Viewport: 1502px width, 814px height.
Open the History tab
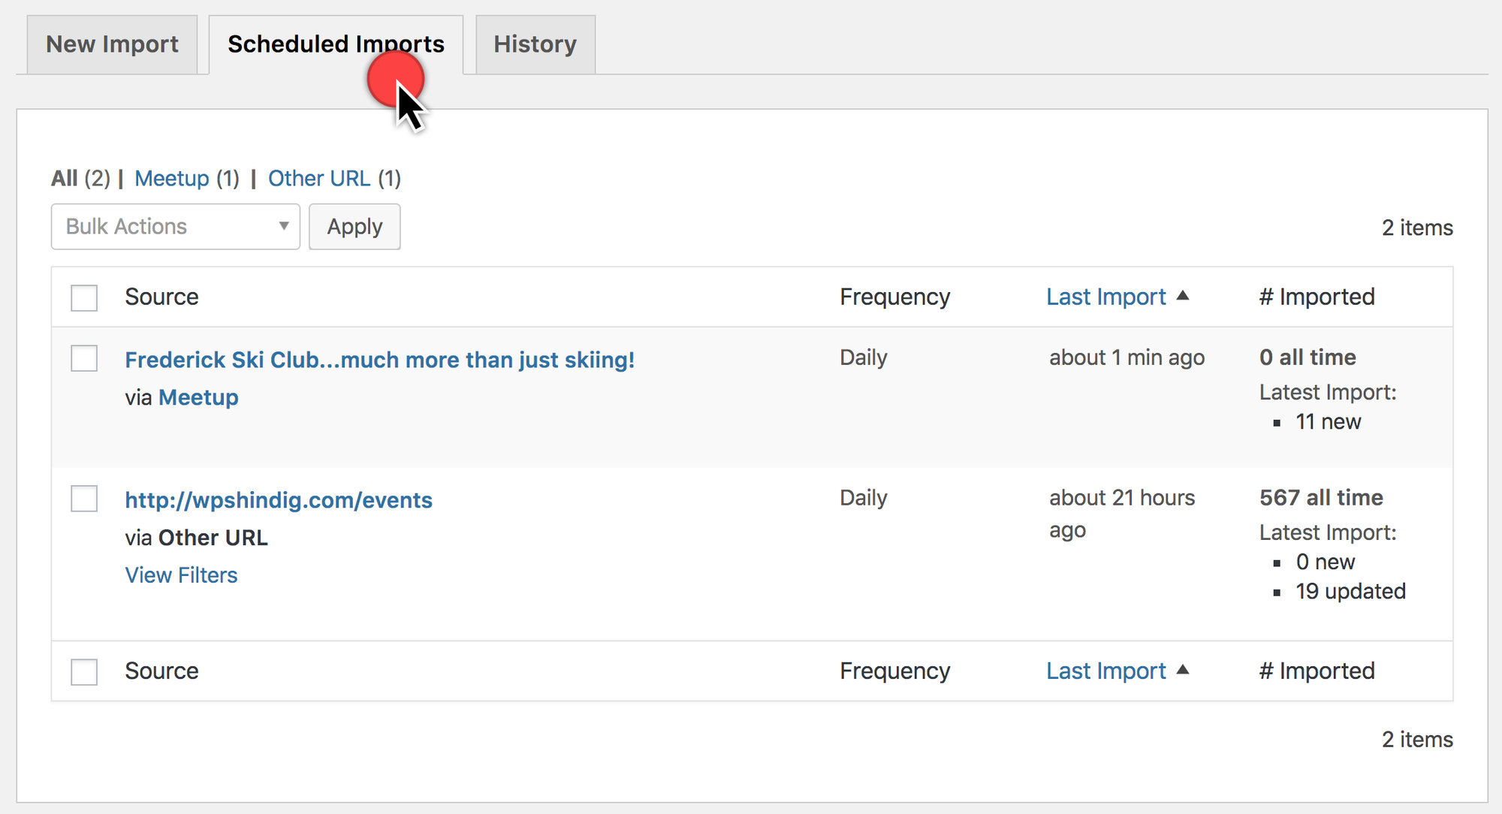(535, 44)
